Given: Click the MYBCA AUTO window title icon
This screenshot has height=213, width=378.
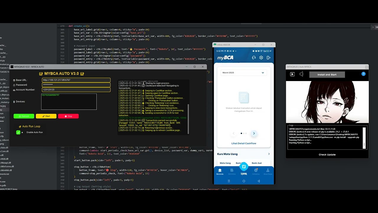Looking at the screenshot, I should 12,67.
